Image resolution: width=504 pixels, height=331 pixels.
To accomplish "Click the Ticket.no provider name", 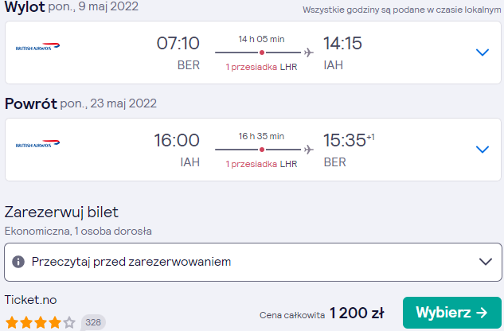I will coord(30,300).
